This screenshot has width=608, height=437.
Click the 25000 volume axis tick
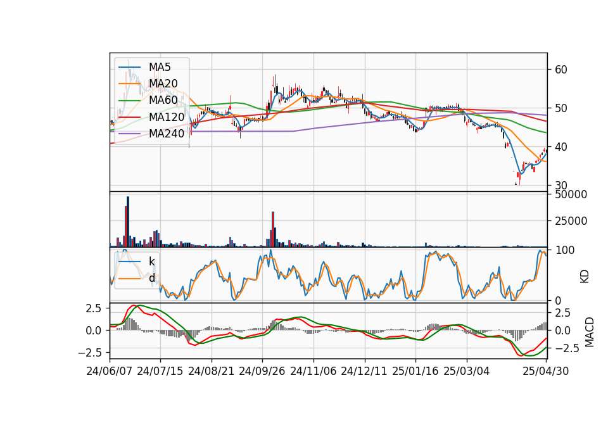(571, 221)
